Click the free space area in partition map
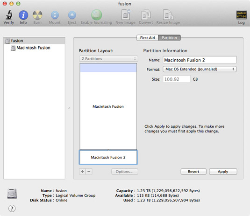Screen dimensions: 250x216 (108, 68)
